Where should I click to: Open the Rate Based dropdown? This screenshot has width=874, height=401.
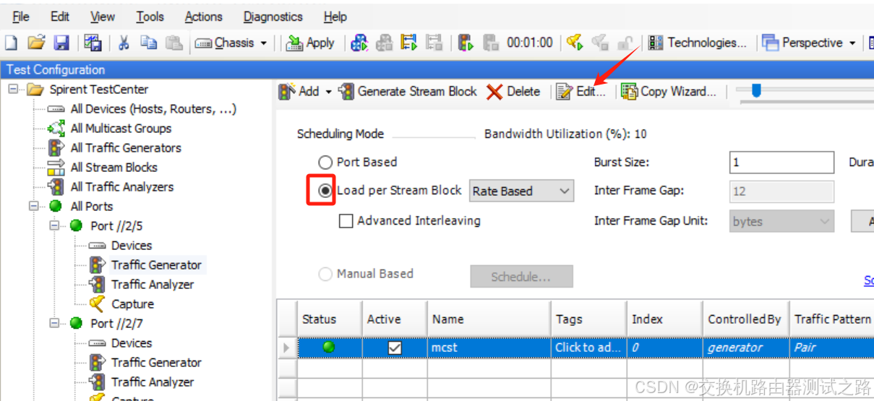coord(522,191)
